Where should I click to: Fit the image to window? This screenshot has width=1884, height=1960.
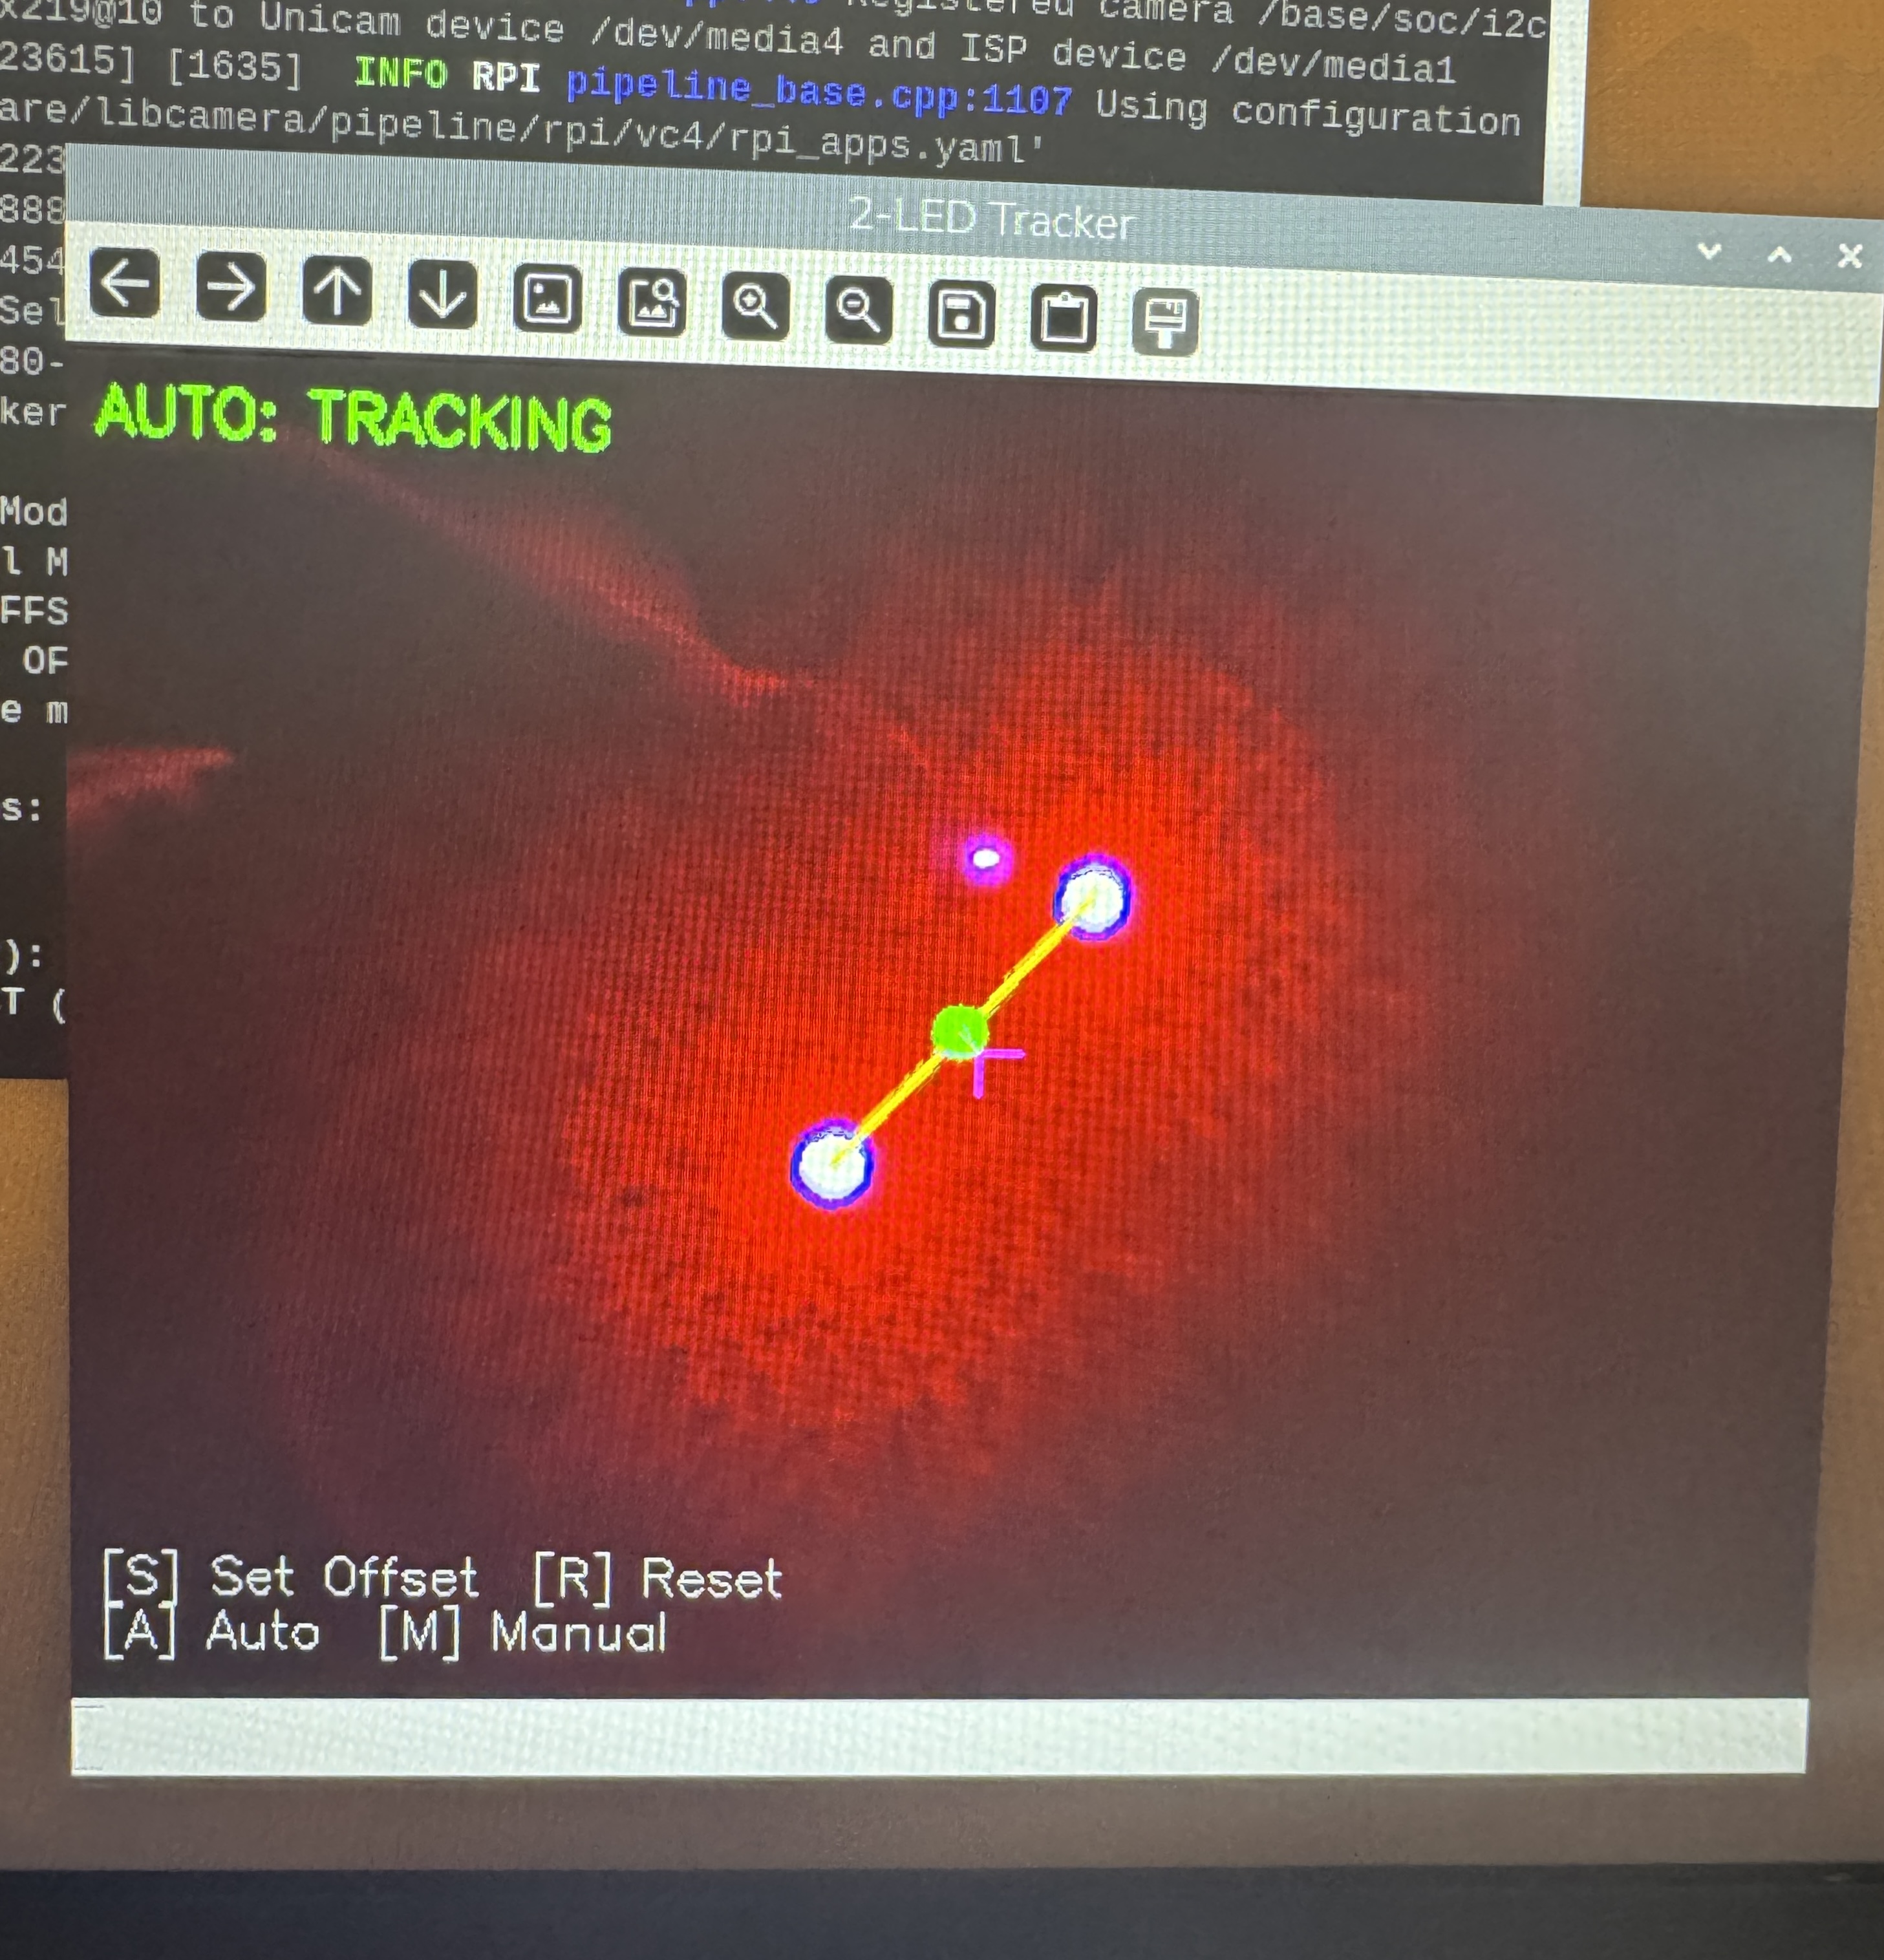click(x=652, y=301)
